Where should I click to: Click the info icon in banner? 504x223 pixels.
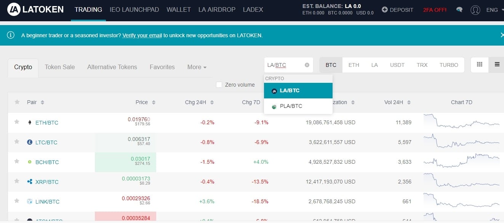click(11, 35)
